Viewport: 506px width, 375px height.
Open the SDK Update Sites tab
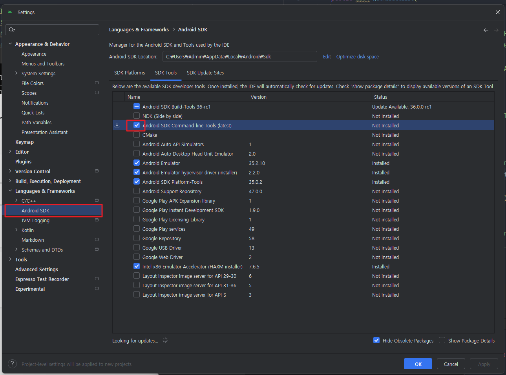pyautogui.click(x=205, y=73)
